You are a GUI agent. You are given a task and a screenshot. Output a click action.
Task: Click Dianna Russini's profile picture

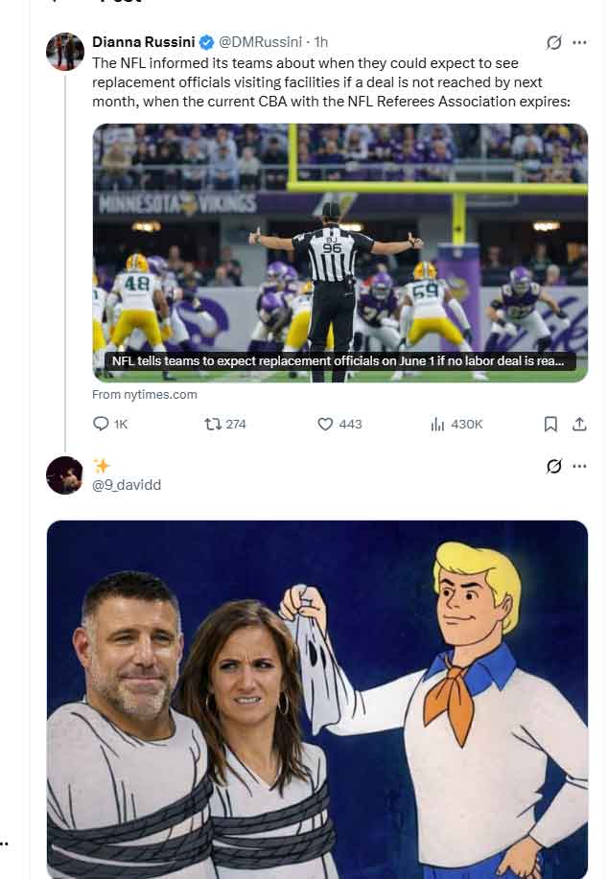65,48
